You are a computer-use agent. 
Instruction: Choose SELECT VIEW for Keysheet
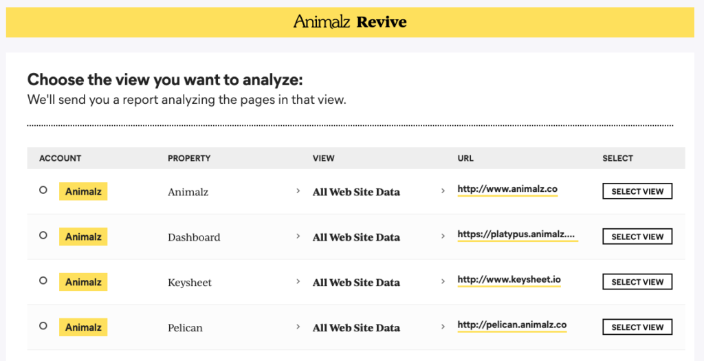pos(637,282)
